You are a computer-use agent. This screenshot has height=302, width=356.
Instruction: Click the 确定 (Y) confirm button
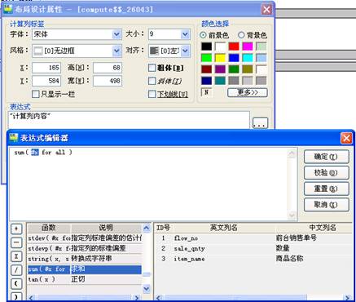pos(327,157)
